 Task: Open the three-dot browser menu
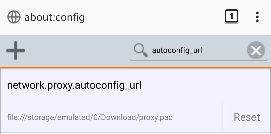(x=257, y=17)
